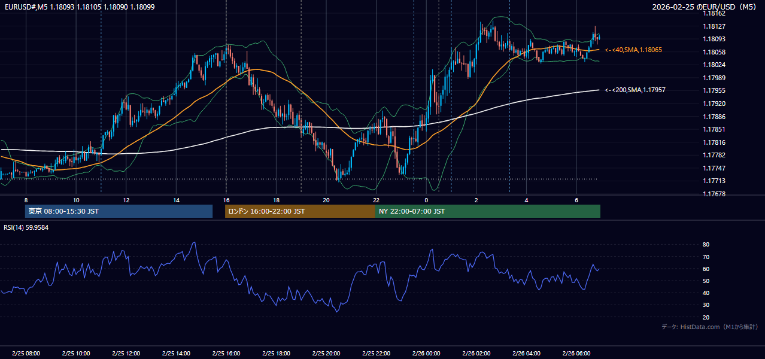765x359 pixels.
Task: Click hour tick 18 below price chart
Action: [276, 200]
